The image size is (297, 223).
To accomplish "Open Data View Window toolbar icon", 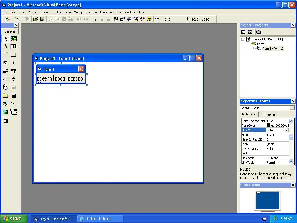I will [x=149, y=19].
